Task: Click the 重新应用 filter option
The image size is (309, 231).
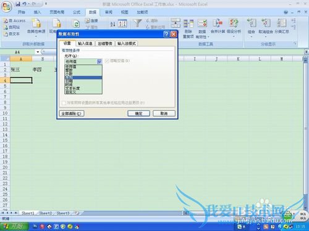Action: pos(156,27)
